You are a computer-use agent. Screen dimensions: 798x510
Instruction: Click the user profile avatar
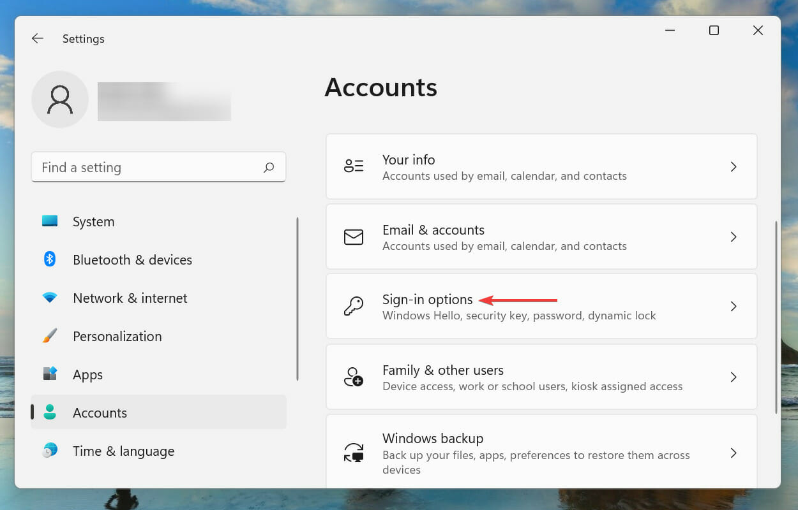click(60, 99)
